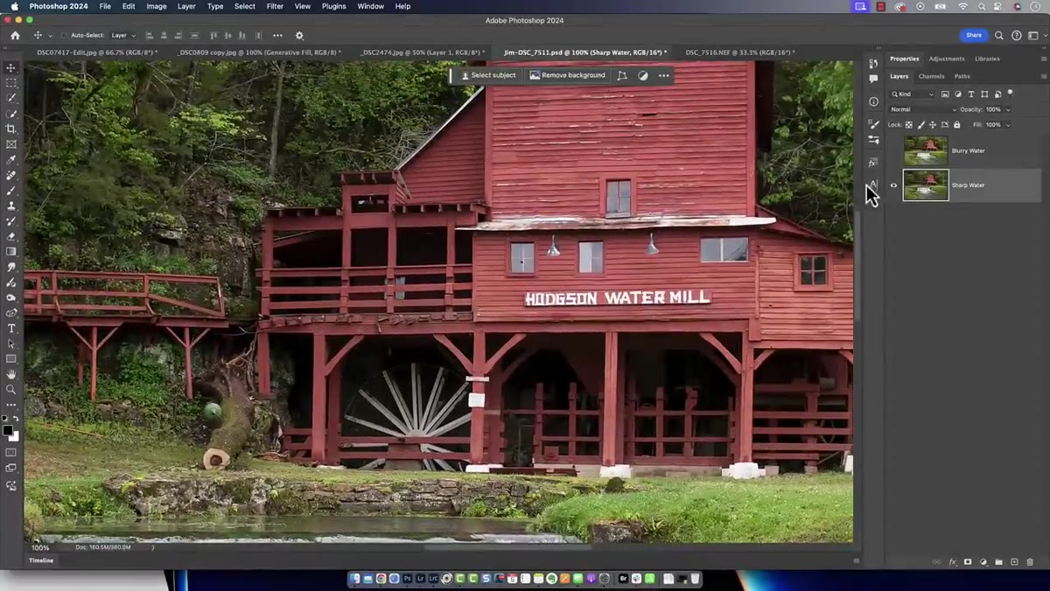The width and height of the screenshot is (1050, 591).
Task: Open the Move tool preset picker arrow
Action: tap(50, 36)
